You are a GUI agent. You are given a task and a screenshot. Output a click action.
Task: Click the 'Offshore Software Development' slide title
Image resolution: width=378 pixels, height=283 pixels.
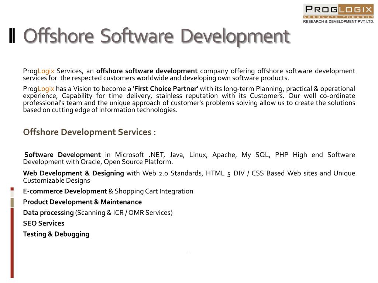tap(157, 36)
